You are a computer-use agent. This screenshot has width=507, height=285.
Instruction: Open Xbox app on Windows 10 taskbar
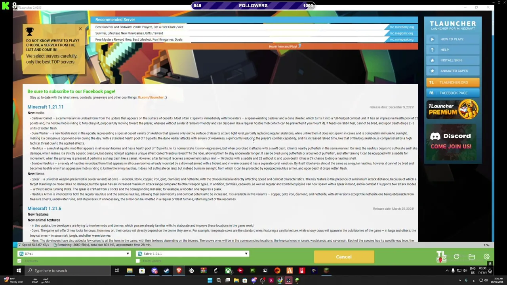point(229,271)
